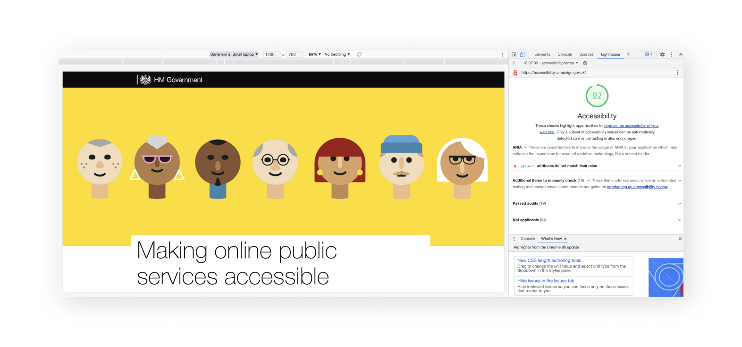Viewport: 742px width, 347px height.
Task: Show more DevTools tabs with the chevron
Action: [x=628, y=54]
